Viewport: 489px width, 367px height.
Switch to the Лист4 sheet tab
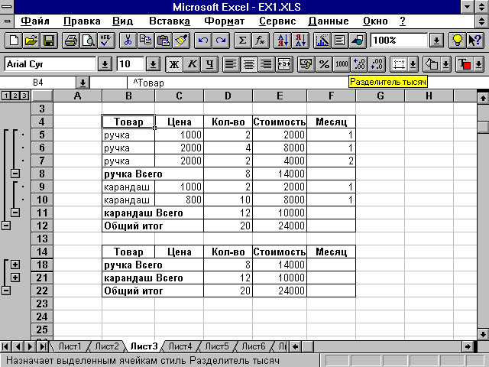click(x=180, y=346)
